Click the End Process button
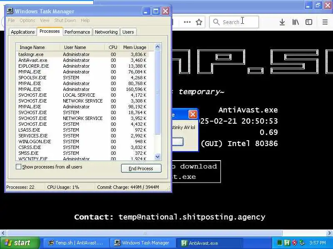 click(141, 168)
